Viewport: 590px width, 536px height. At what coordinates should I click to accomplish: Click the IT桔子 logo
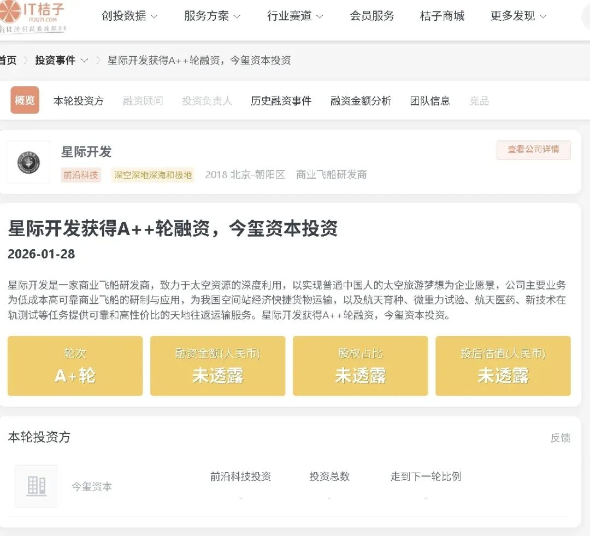coord(33,16)
